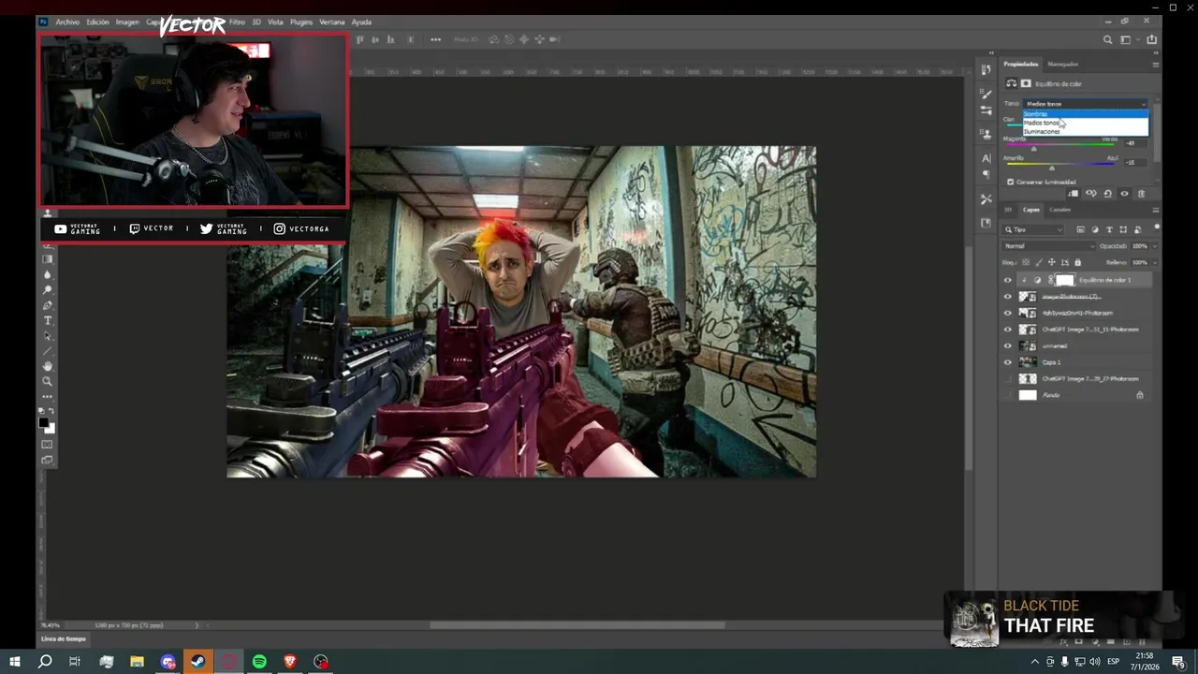Open Character panel 'A' icon in dock
This screenshot has width=1198, height=674.
coord(986,158)
